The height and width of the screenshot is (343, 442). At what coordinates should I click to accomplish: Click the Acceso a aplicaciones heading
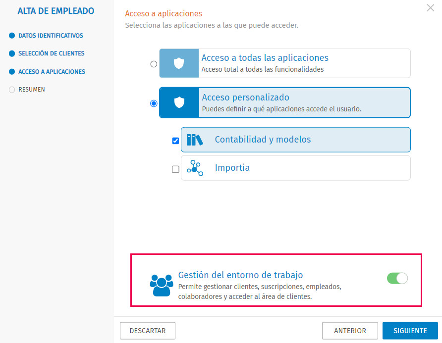[x=164, y=13]
